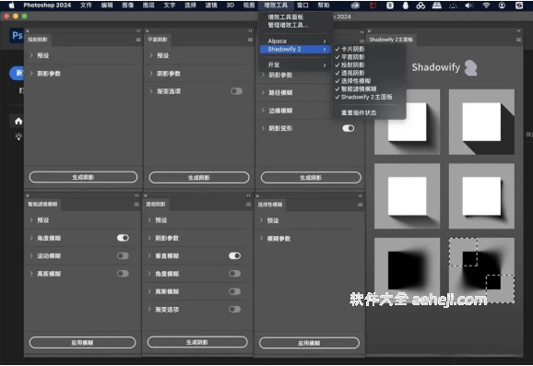The image size is (533, 366).
Task: Open the 智能滤镜模糊 panel hamburger menu
Action: pyautogui.click(x=136, y=205)
